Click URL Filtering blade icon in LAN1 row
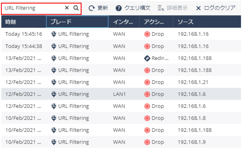Viewport: 242px width, 149px height. point(54,94)
